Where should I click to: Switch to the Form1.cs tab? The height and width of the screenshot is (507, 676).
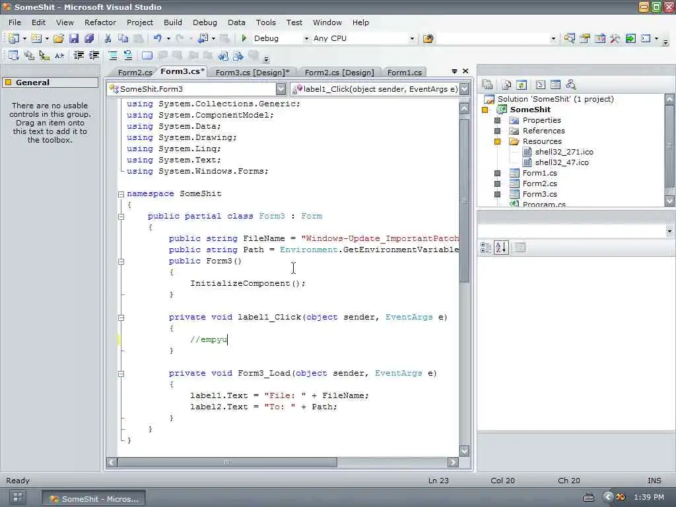[x=404, y=73]
